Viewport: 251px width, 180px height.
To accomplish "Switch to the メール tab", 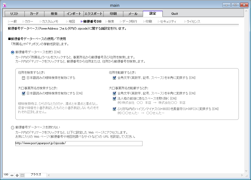I will click(133, 14).
